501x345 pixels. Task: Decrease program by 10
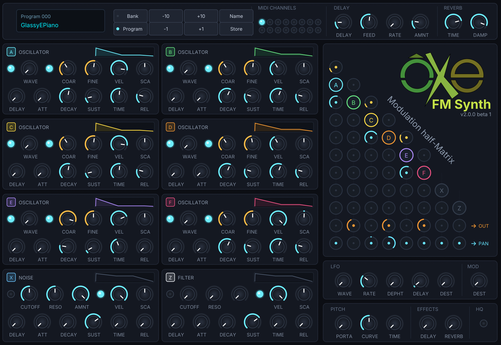click(x=166, y=16)
